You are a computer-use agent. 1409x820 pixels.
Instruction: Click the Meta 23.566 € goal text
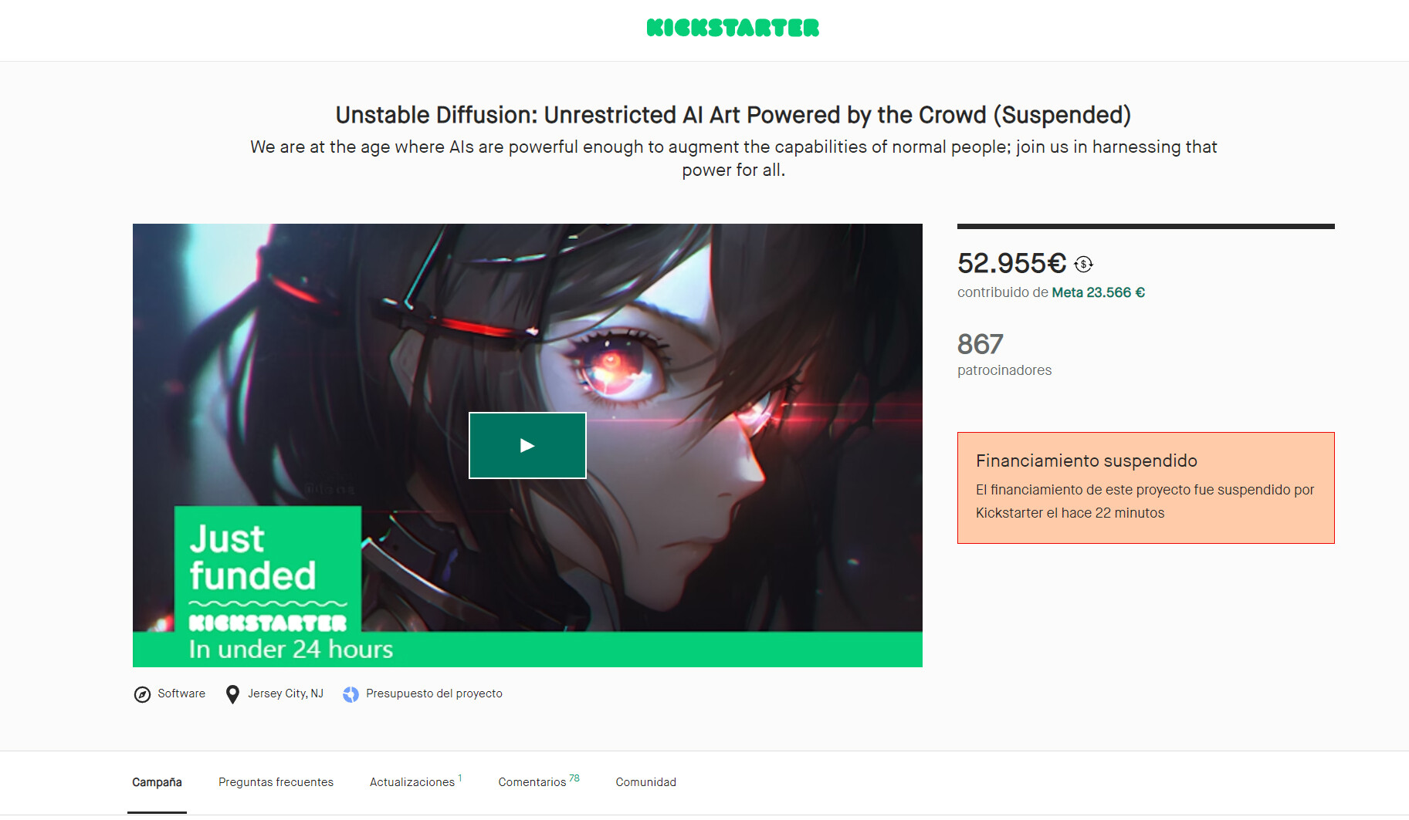(1098, 292)
